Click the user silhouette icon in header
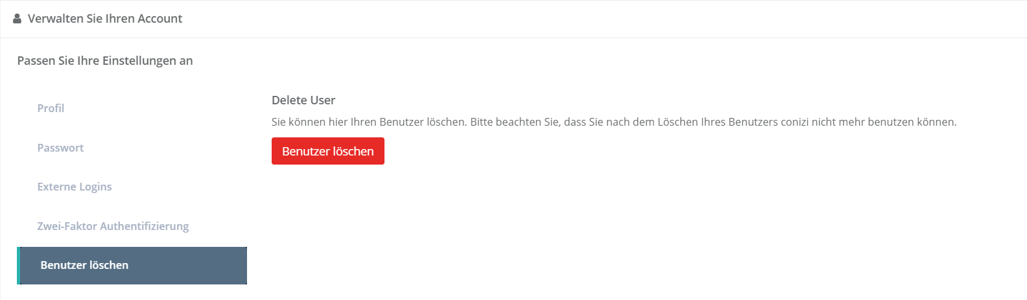This screenshot has height=300, width=1027. pos(18,19)
